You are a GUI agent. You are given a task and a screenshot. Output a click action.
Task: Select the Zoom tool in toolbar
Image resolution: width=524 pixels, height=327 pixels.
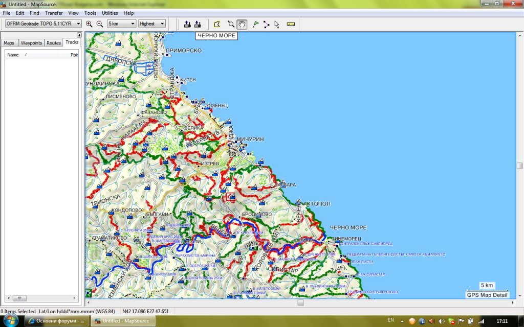231,24
